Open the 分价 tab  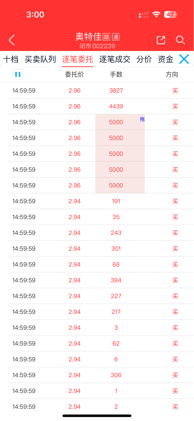144,59
